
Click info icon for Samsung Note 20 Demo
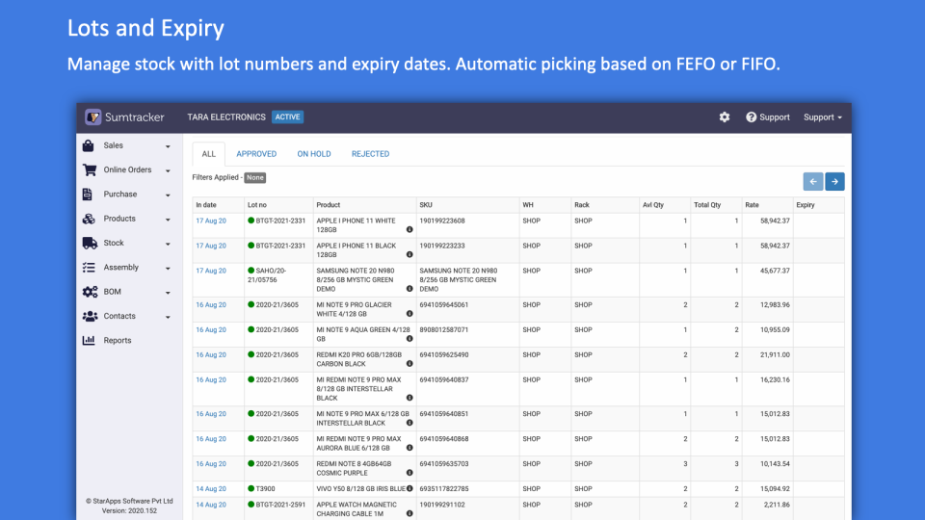pos(410,289)
